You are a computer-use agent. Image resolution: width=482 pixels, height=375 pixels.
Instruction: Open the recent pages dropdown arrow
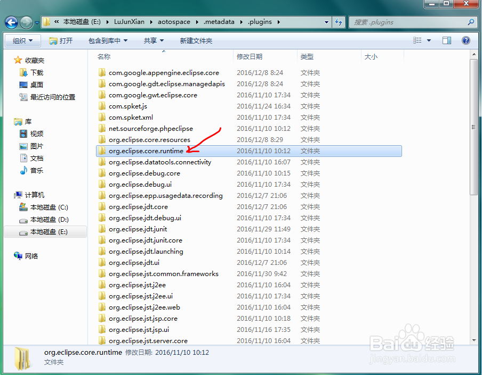click(37, 23)
